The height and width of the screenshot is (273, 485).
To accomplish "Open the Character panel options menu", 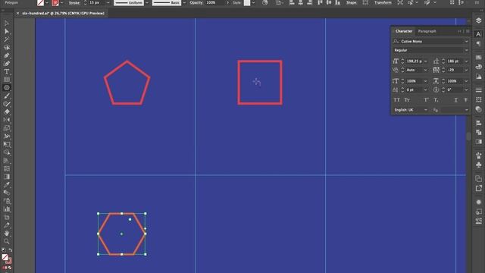I will point(468,31).
